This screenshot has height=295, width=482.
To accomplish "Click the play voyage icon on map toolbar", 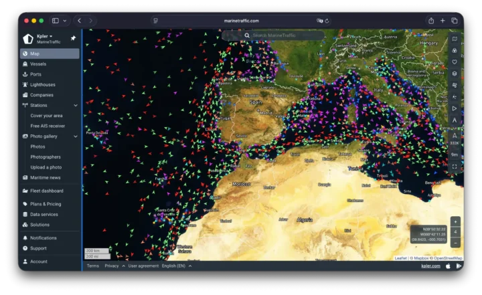I will (455, 108).
